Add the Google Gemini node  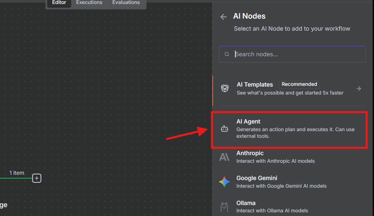tap(290, 181)
